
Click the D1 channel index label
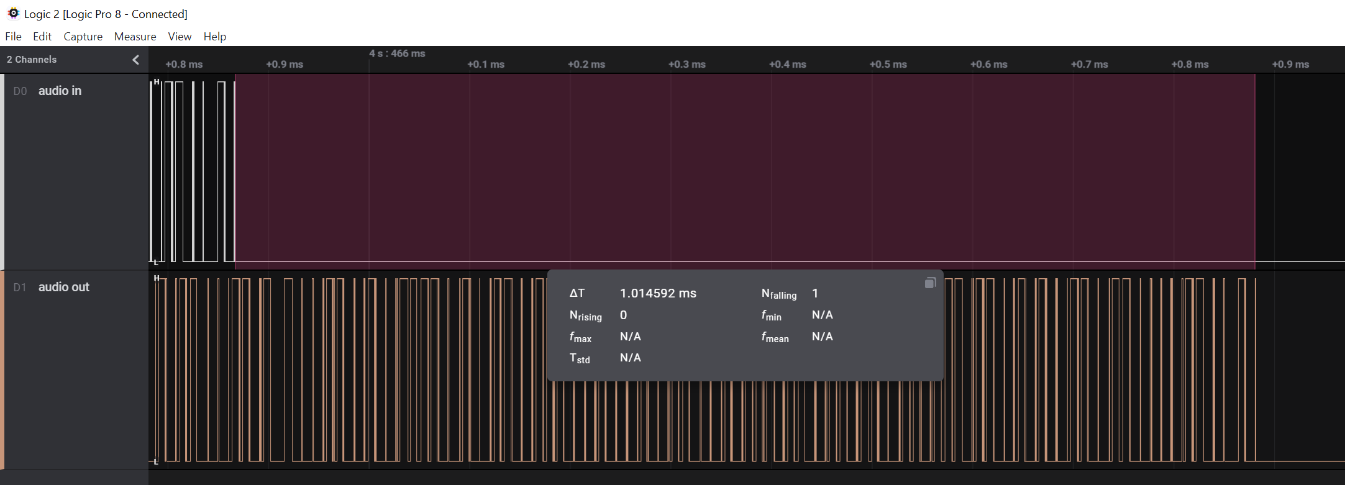point(20,288)
